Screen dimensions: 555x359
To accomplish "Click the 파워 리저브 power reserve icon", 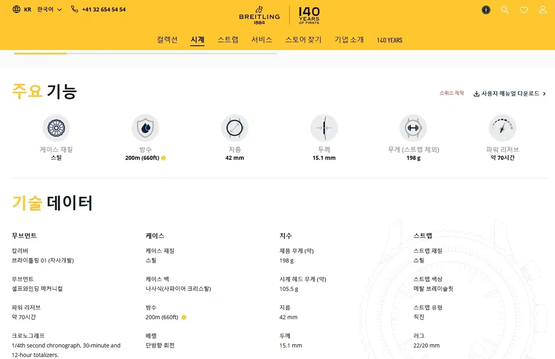I will pyautogui.click(x=502, y=128).
